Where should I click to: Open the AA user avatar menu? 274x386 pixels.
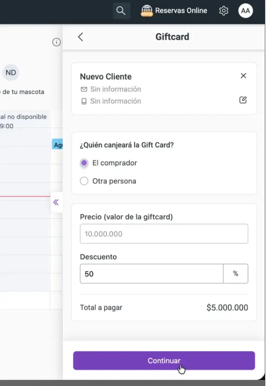coord(245,11)
